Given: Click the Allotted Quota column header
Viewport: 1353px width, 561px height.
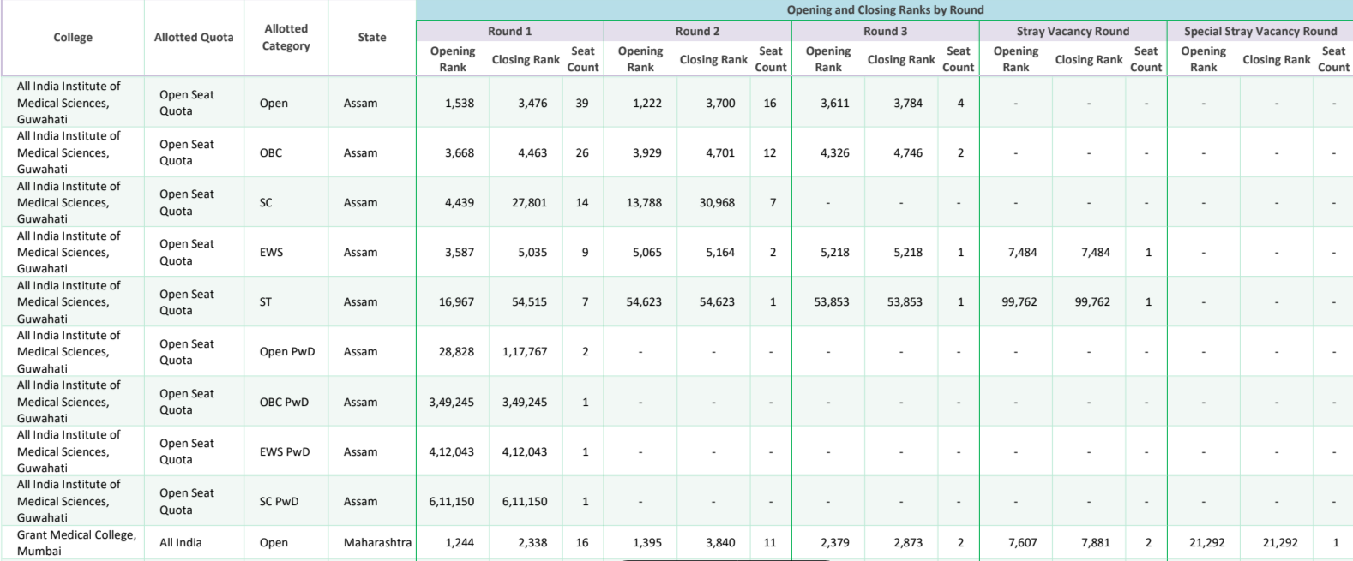Looking at the screenshot, I should [x=194, y=38].
